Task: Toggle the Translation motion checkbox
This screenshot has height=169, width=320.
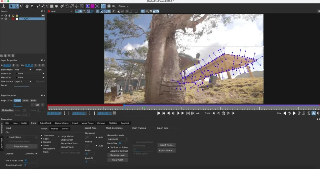Action: point(42,136)
